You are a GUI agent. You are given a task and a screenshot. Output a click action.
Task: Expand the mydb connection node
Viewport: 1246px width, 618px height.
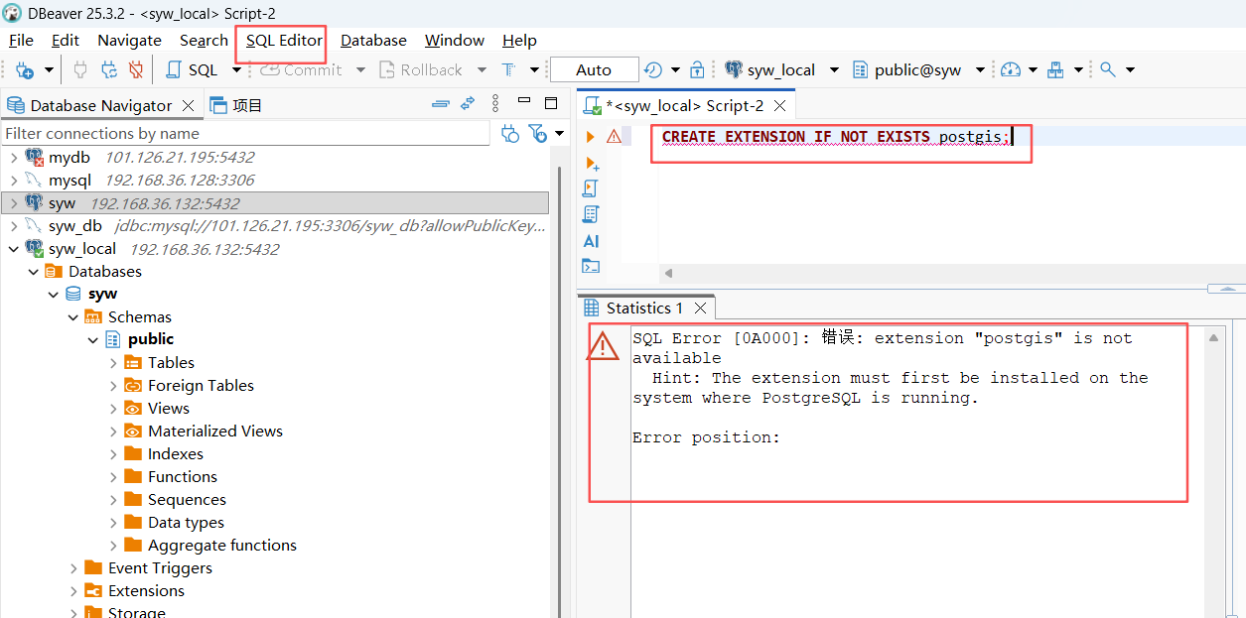tap(13, 158)
